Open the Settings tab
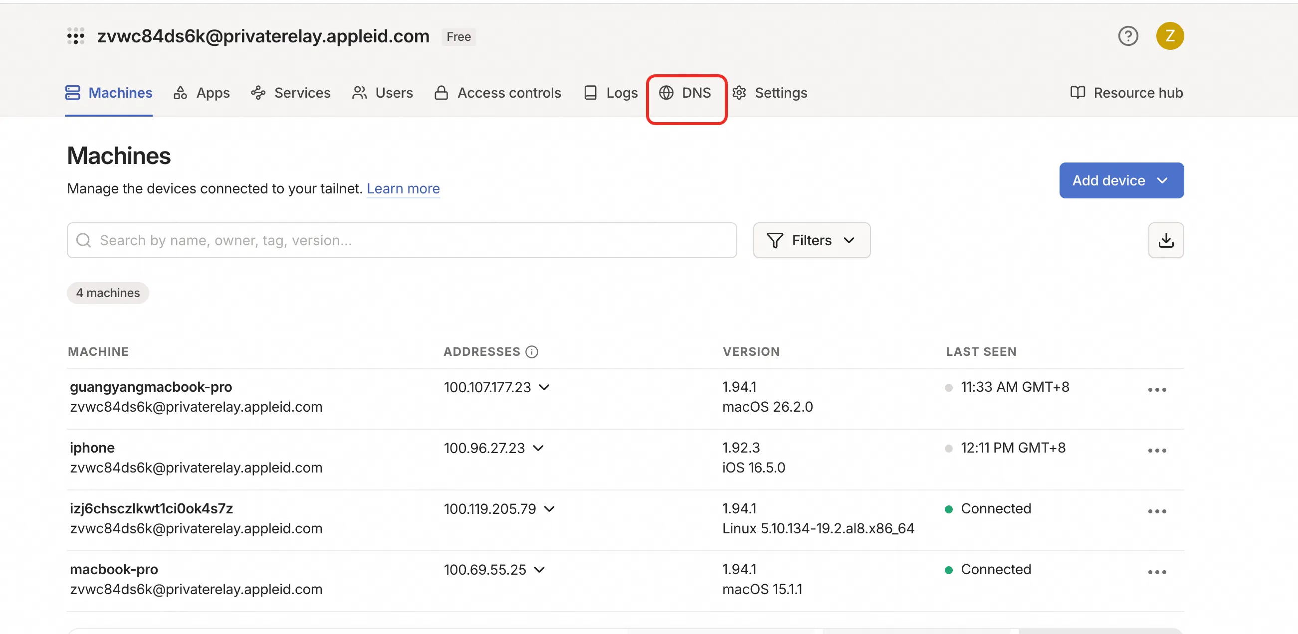Screen dimensions: 1298x634 click(x=769, y=93)
